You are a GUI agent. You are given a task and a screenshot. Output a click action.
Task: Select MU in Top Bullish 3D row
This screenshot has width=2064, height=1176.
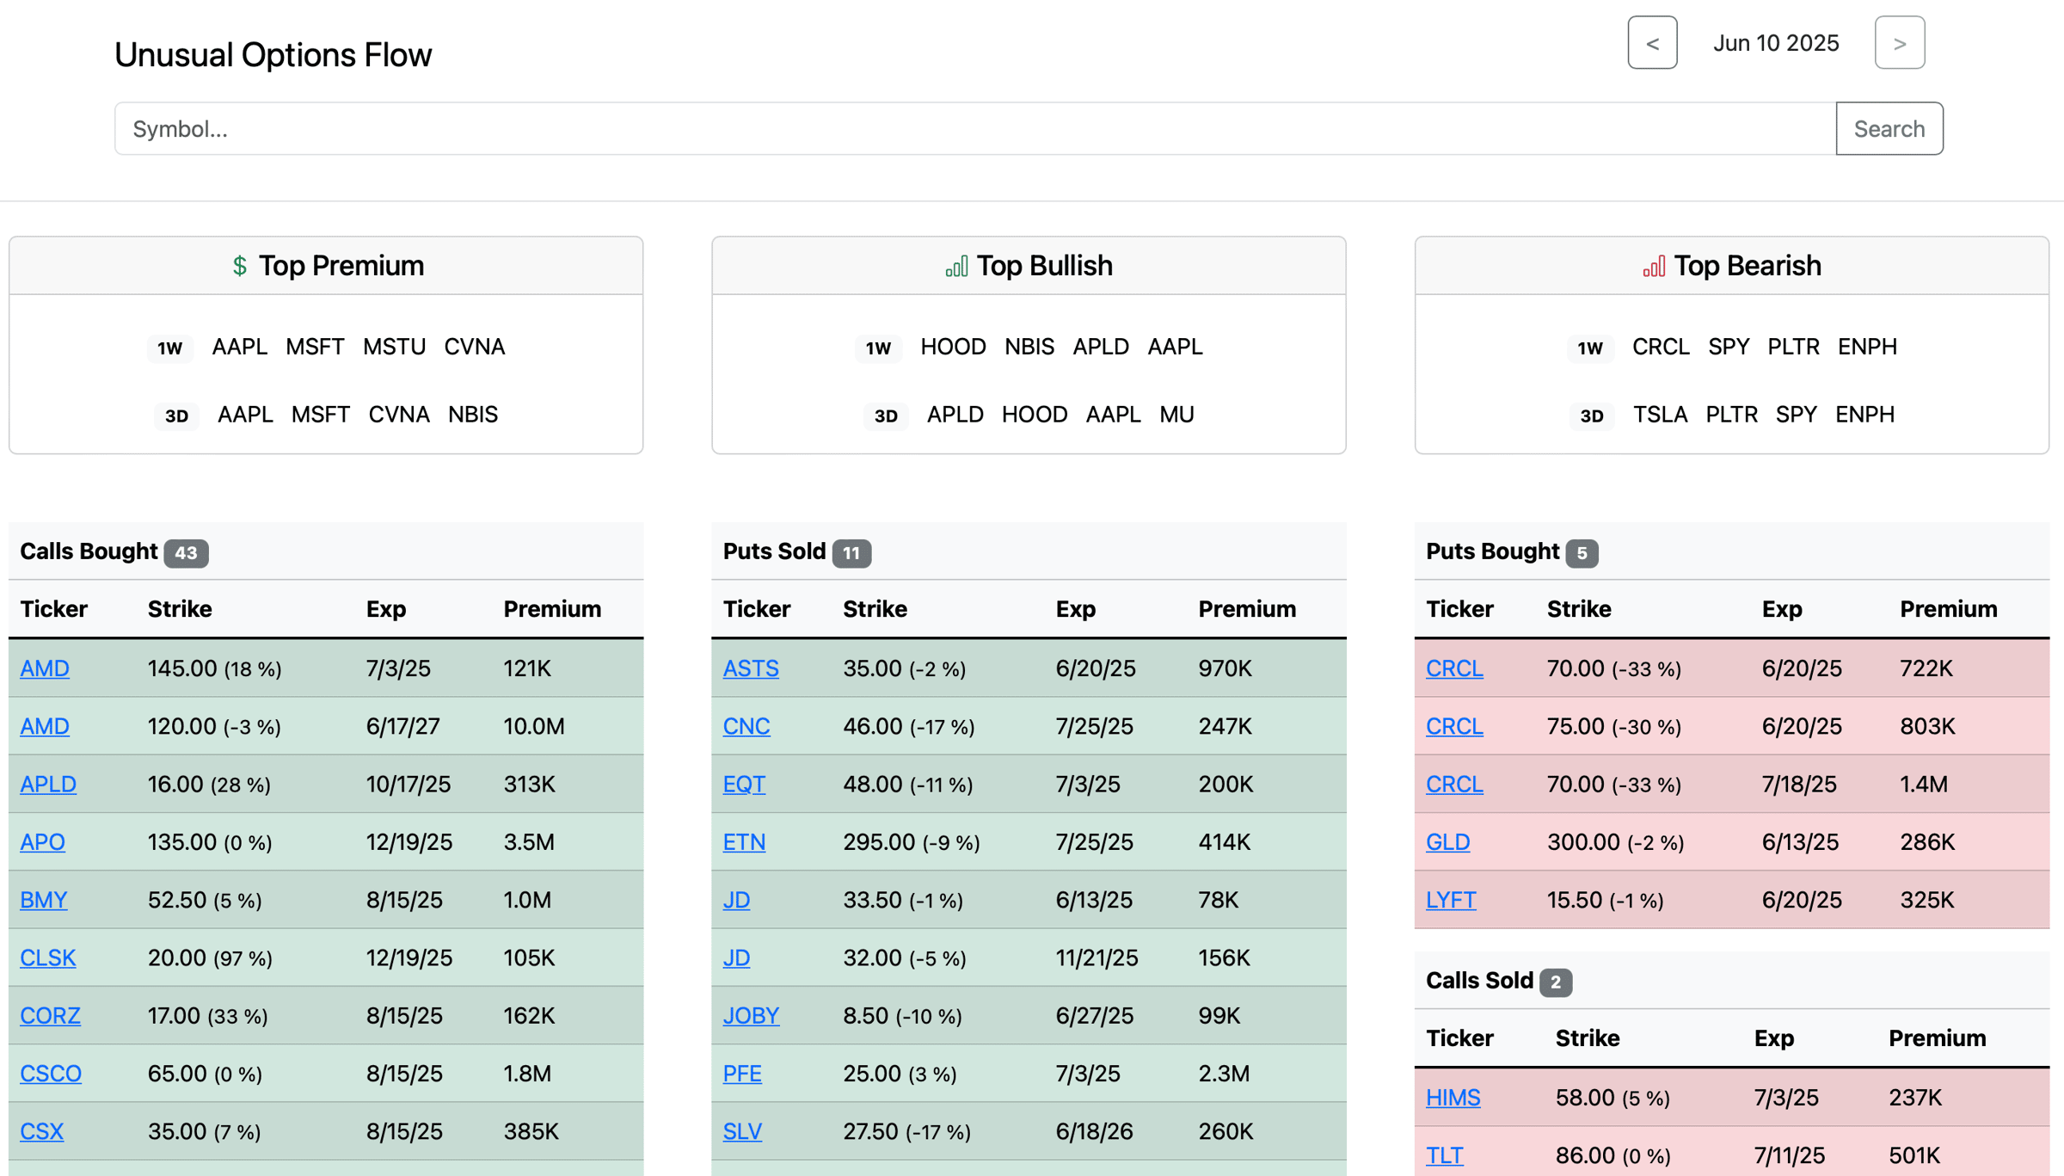click(1176, 415)
